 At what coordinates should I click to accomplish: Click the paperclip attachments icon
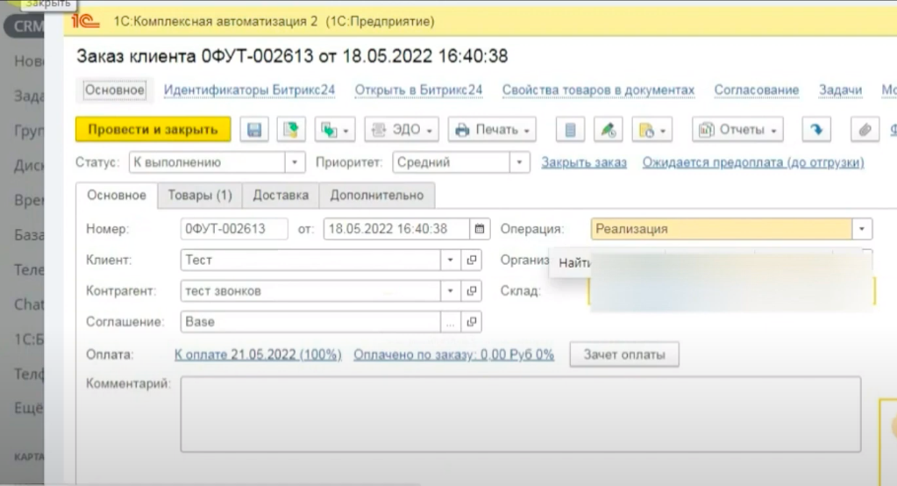coord(865,130)
